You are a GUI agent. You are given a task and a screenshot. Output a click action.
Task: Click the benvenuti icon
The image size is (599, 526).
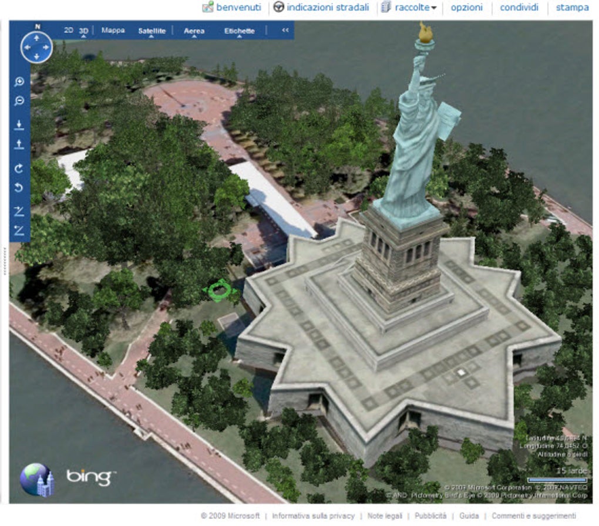[208, 6]
